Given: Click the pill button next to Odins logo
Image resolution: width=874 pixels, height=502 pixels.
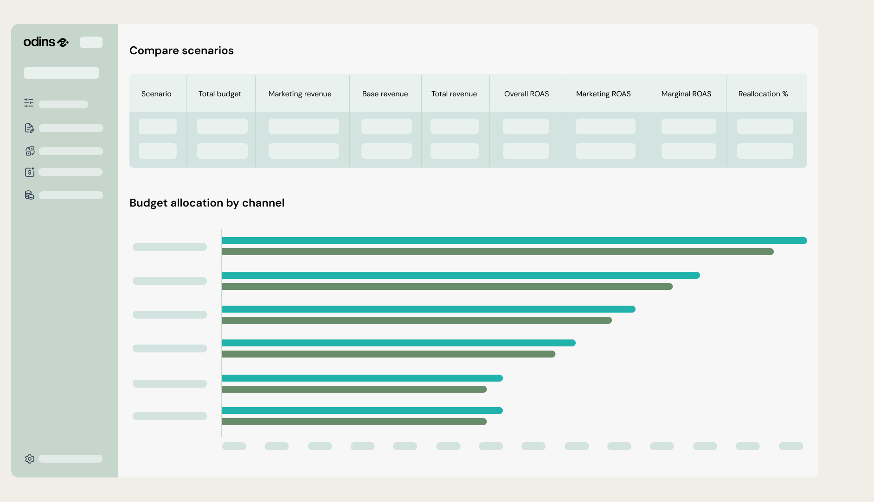Looking at the screenshot, I should 91,42.
